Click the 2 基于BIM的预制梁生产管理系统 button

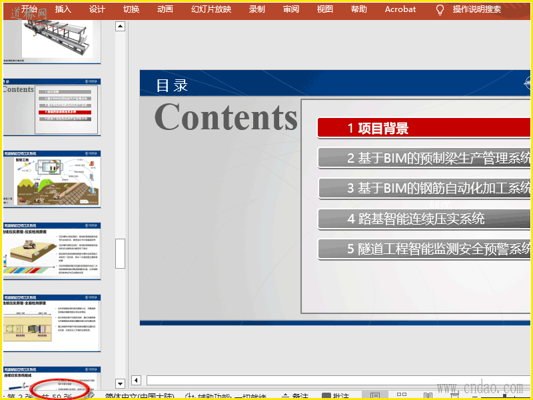pos(424,158)
